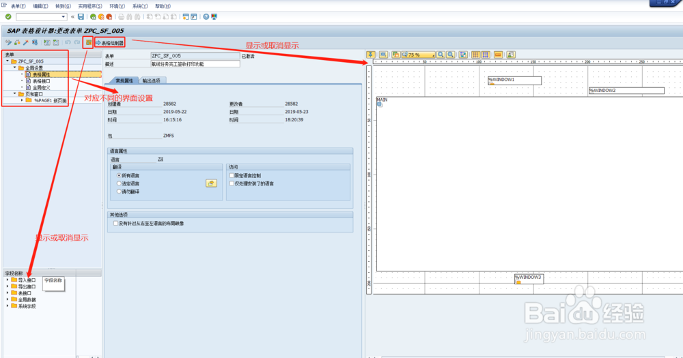Click the Activate magic wand icon

coord(26,42)
